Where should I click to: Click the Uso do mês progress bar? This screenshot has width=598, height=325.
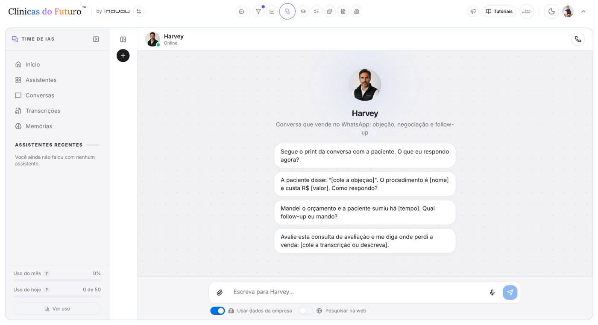[57, 280]
